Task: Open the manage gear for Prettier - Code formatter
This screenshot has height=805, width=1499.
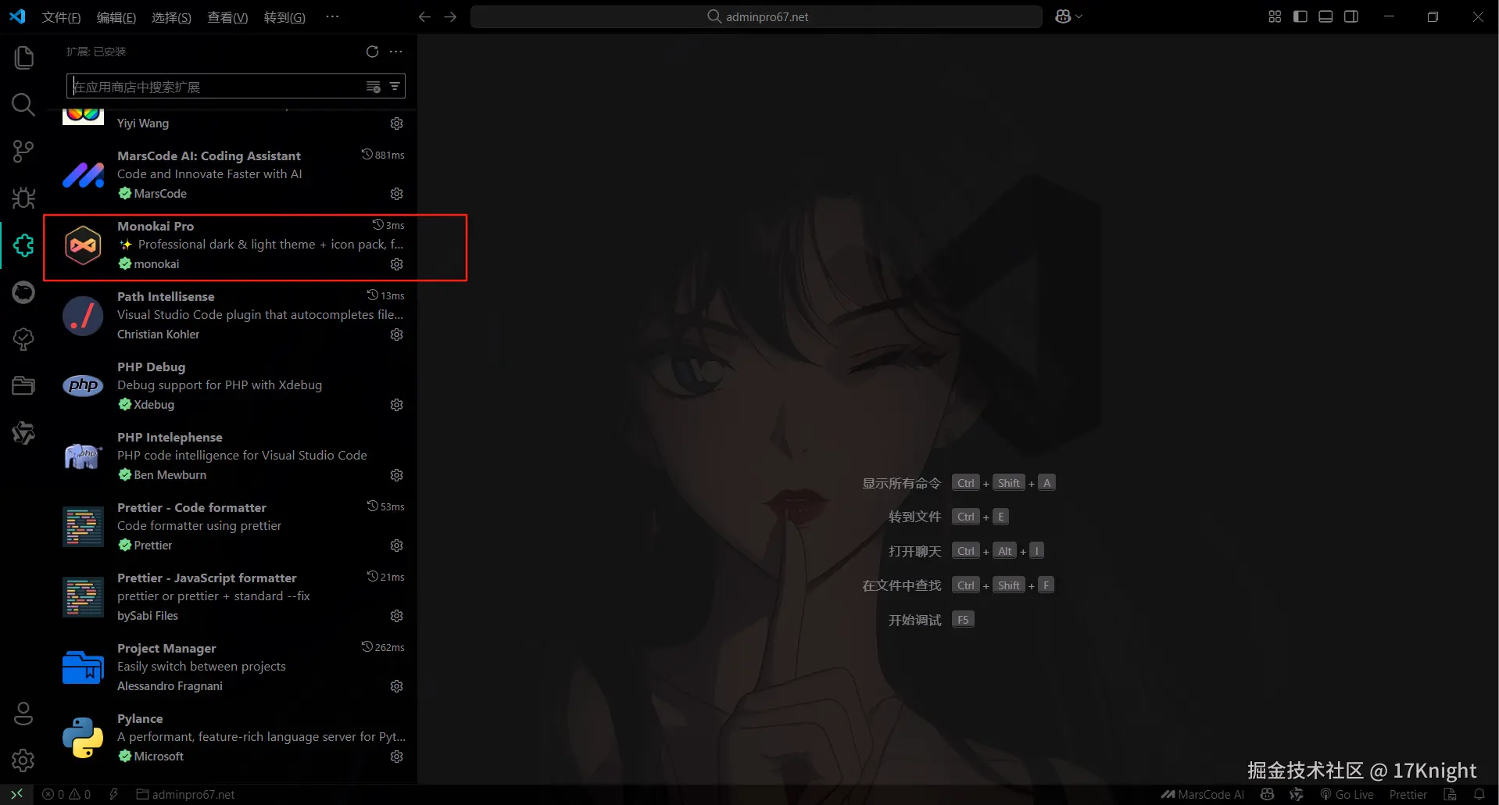Action: [x=397, y=546]
